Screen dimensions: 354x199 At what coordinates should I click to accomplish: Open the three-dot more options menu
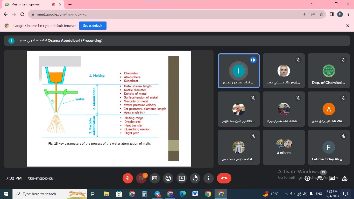tap(209, 178)
